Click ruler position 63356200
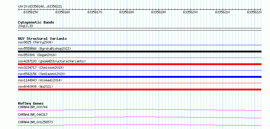270x129 pixels. [191, 12]
